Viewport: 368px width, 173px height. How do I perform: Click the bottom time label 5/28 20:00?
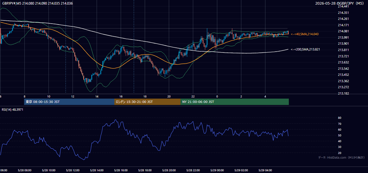(169, 170)
